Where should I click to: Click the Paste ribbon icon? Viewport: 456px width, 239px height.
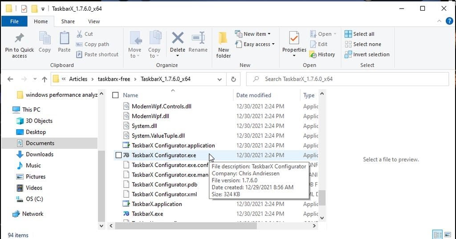point(64,38)
